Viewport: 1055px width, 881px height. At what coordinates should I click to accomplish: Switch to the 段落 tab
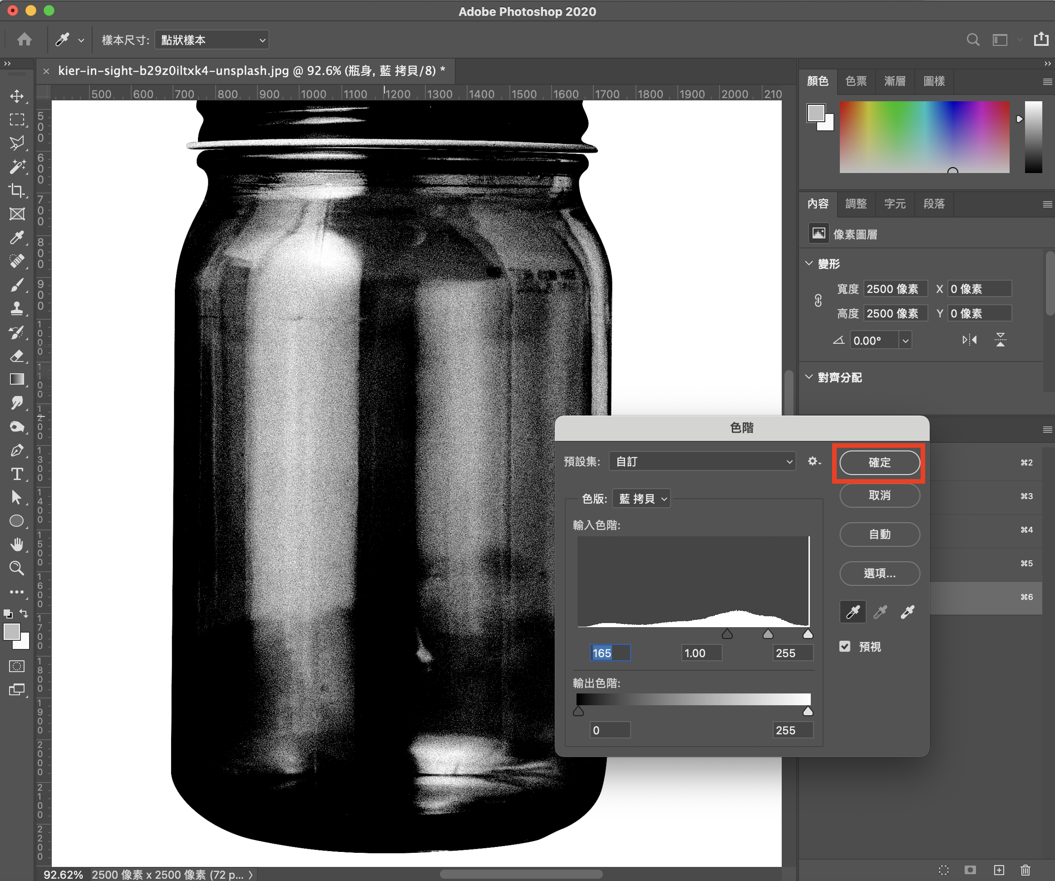(x=934, y=203)
